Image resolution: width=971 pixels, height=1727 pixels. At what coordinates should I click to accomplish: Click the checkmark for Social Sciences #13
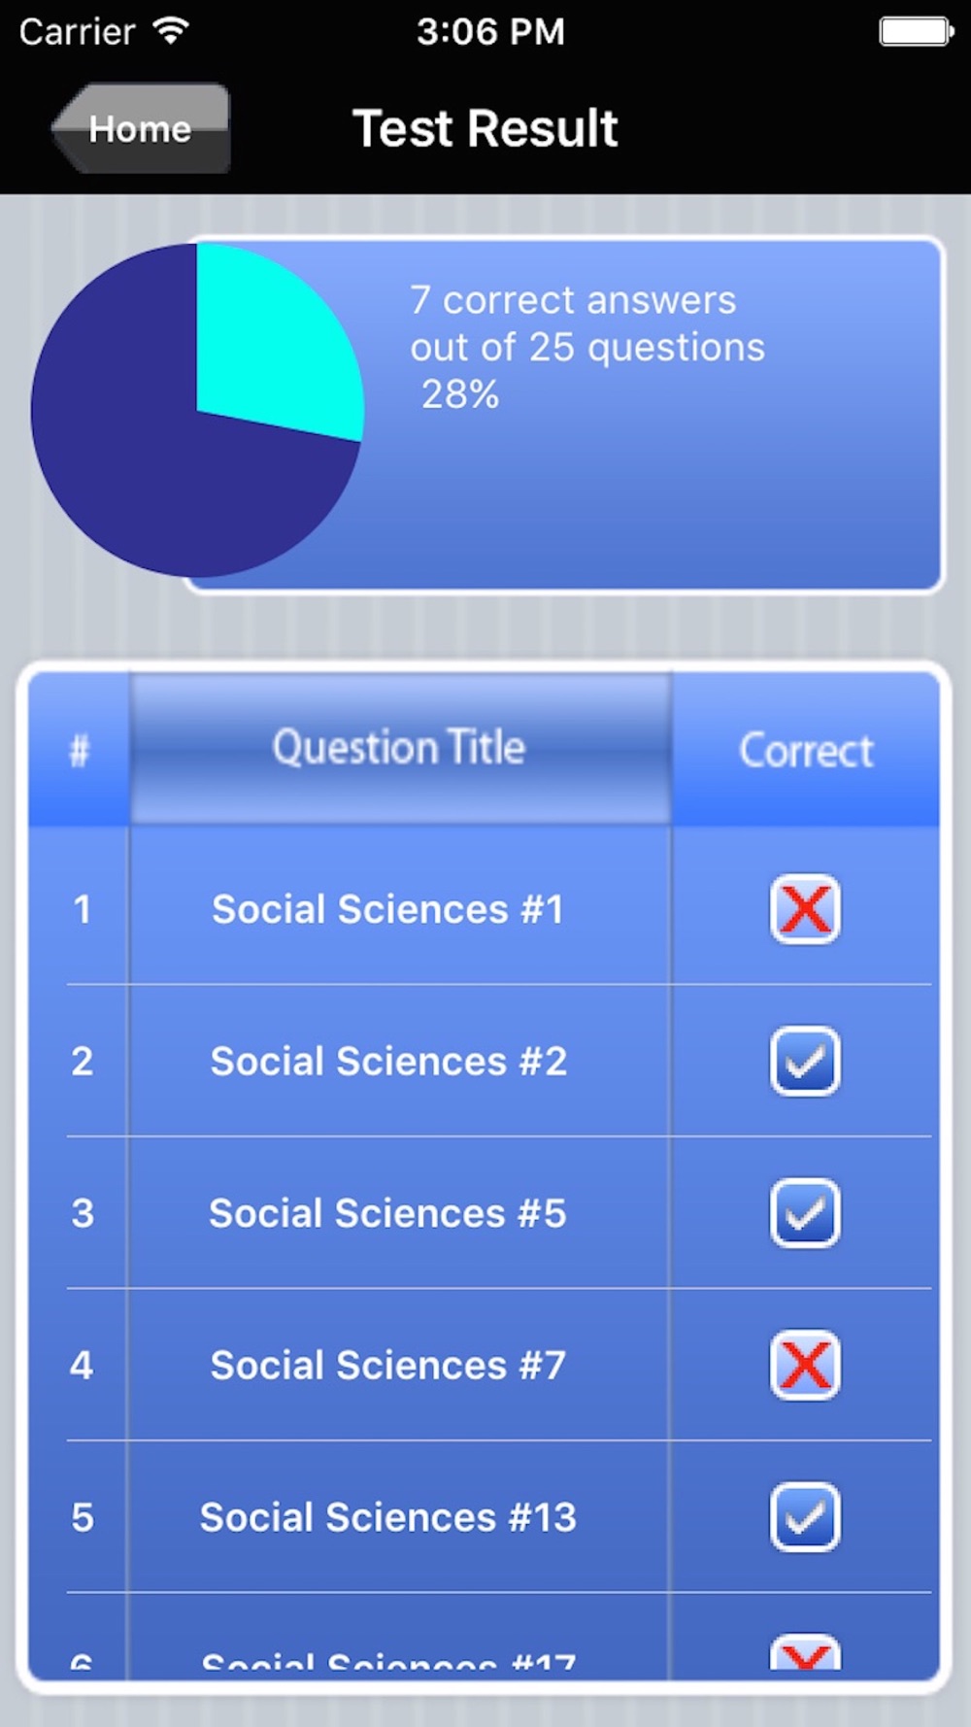[805, 1517]
